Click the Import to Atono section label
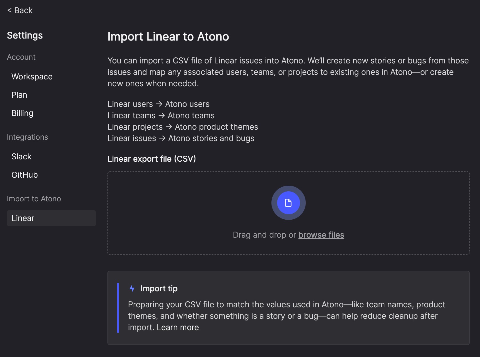 click(34, 199)
